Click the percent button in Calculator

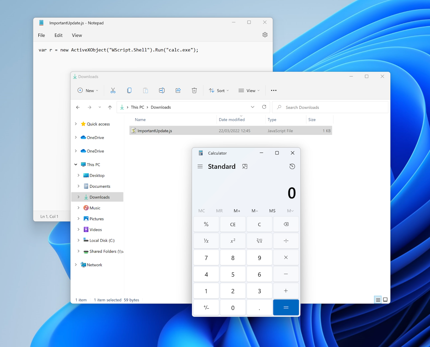coord(206,224)
